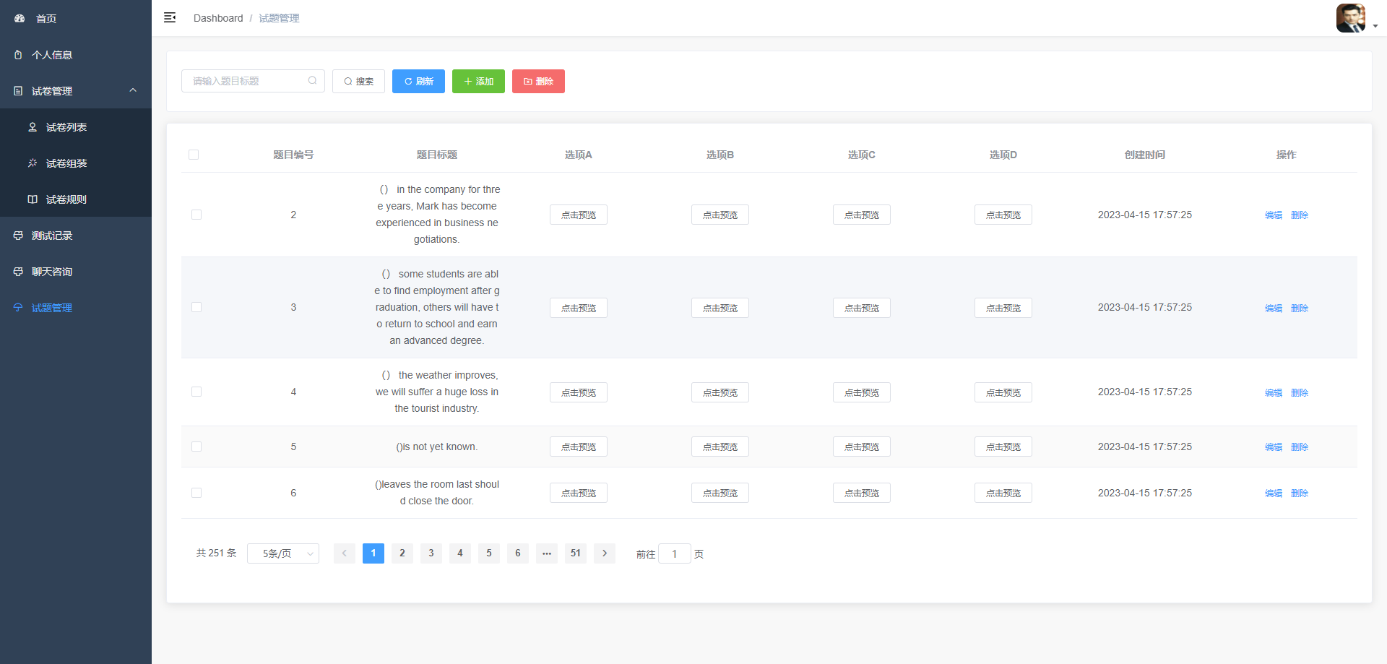This screenshot has height=664, width=1387.
Task: Click 删除 link for question 2
Action: click(x=1300, y=215)
